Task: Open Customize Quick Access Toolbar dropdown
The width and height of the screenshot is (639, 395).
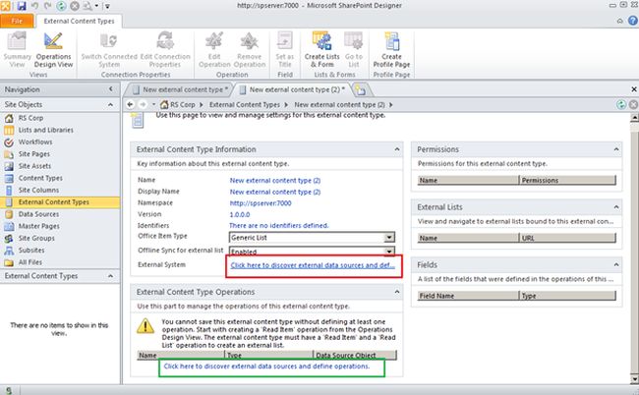Action: point(107,6)
